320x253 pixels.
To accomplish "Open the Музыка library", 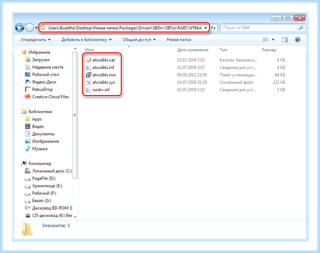I will coord(36,149).
